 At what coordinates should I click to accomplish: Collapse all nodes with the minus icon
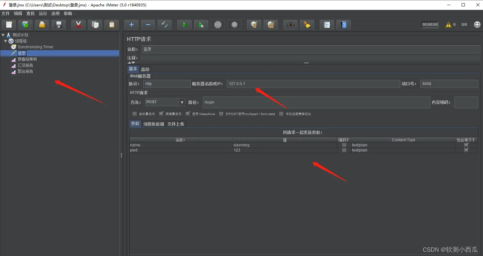coord(148,25)
